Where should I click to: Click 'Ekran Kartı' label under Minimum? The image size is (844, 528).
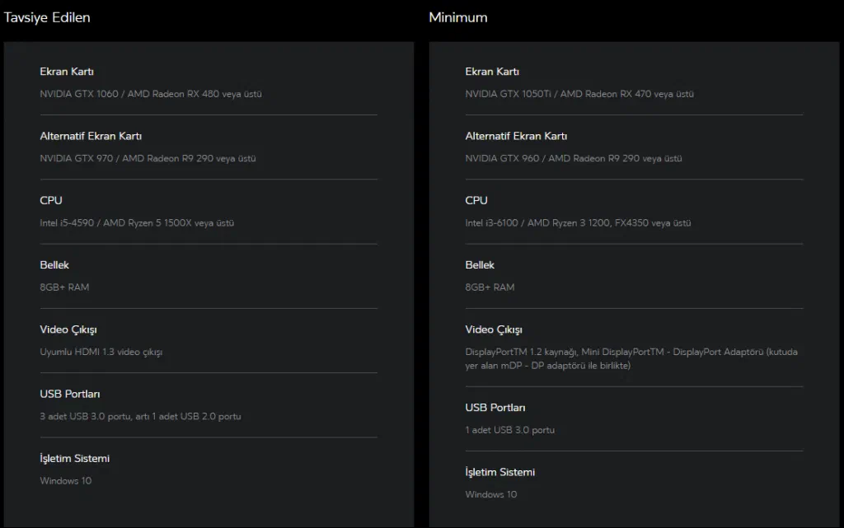coord(492,72)
